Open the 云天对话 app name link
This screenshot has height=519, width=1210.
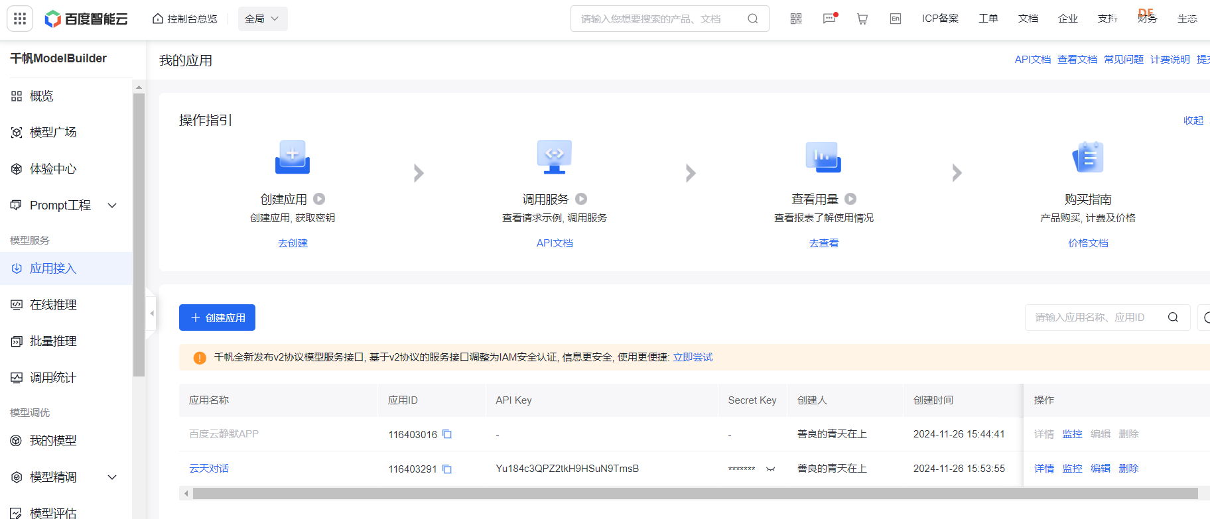coord(209,469)
